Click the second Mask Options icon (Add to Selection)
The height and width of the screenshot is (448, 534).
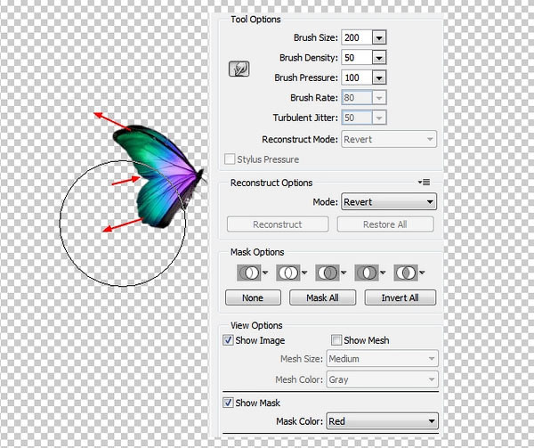287,273
